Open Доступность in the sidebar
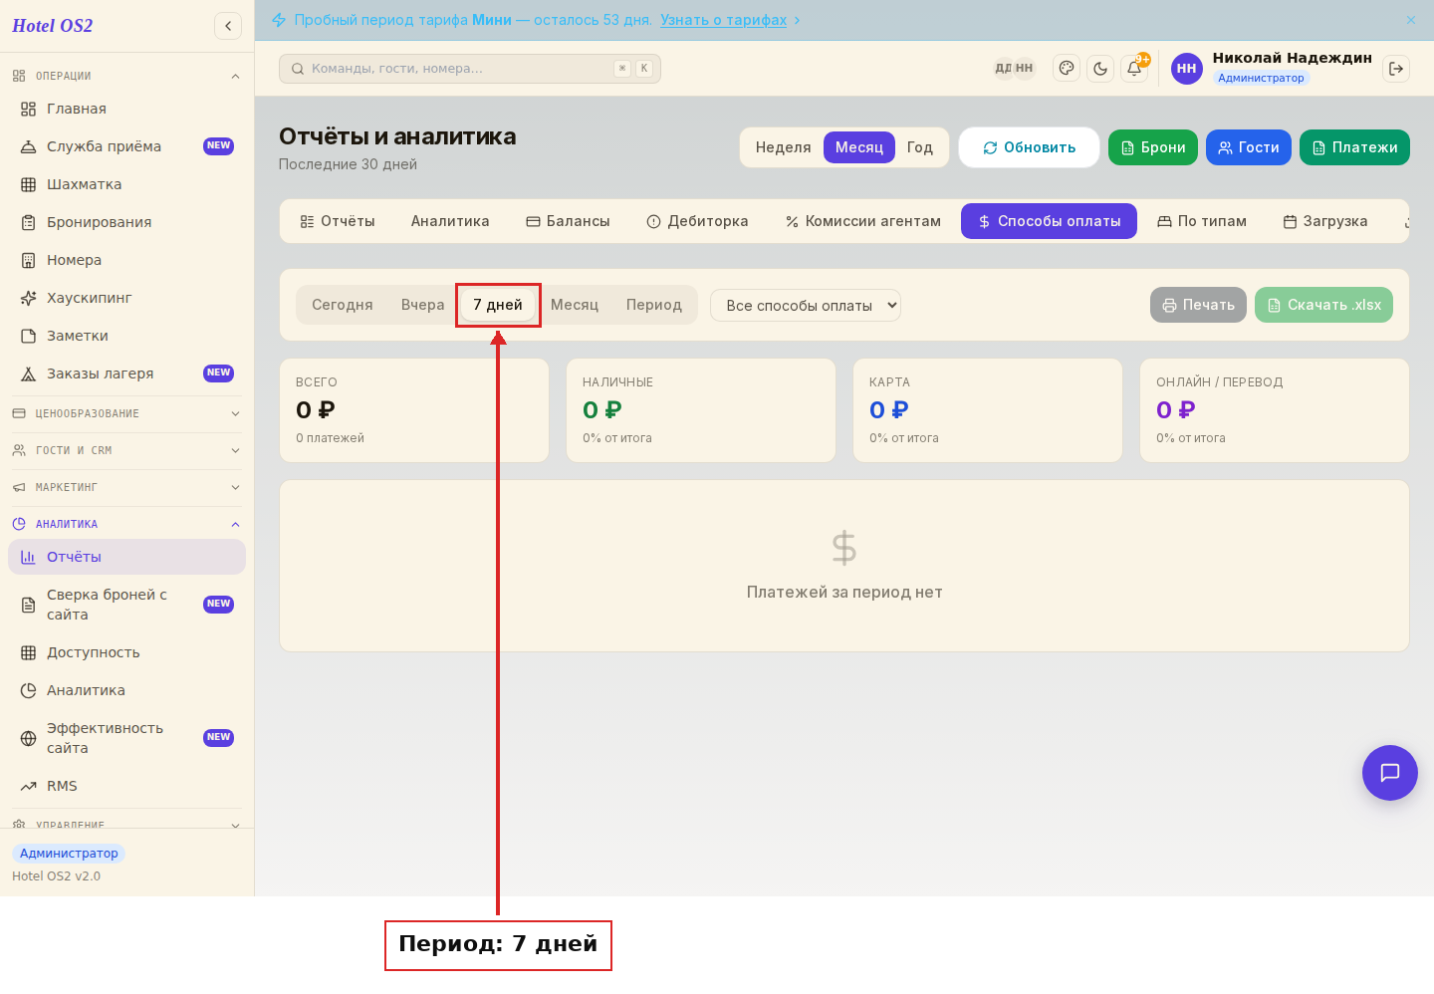The width and height of the screenshot is (1434, 994). 127,652
